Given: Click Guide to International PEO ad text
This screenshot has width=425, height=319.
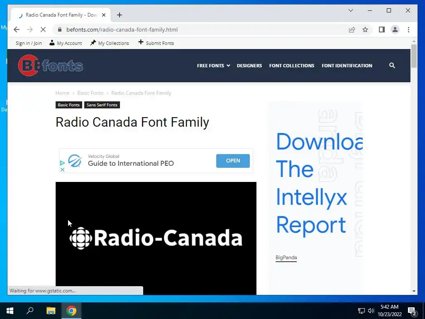Looking at the screenshot, I should pos(131,163).
